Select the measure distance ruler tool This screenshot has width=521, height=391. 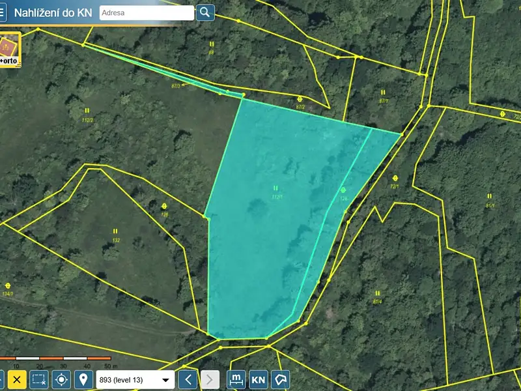pyautogui.click(x=236, y=380)
